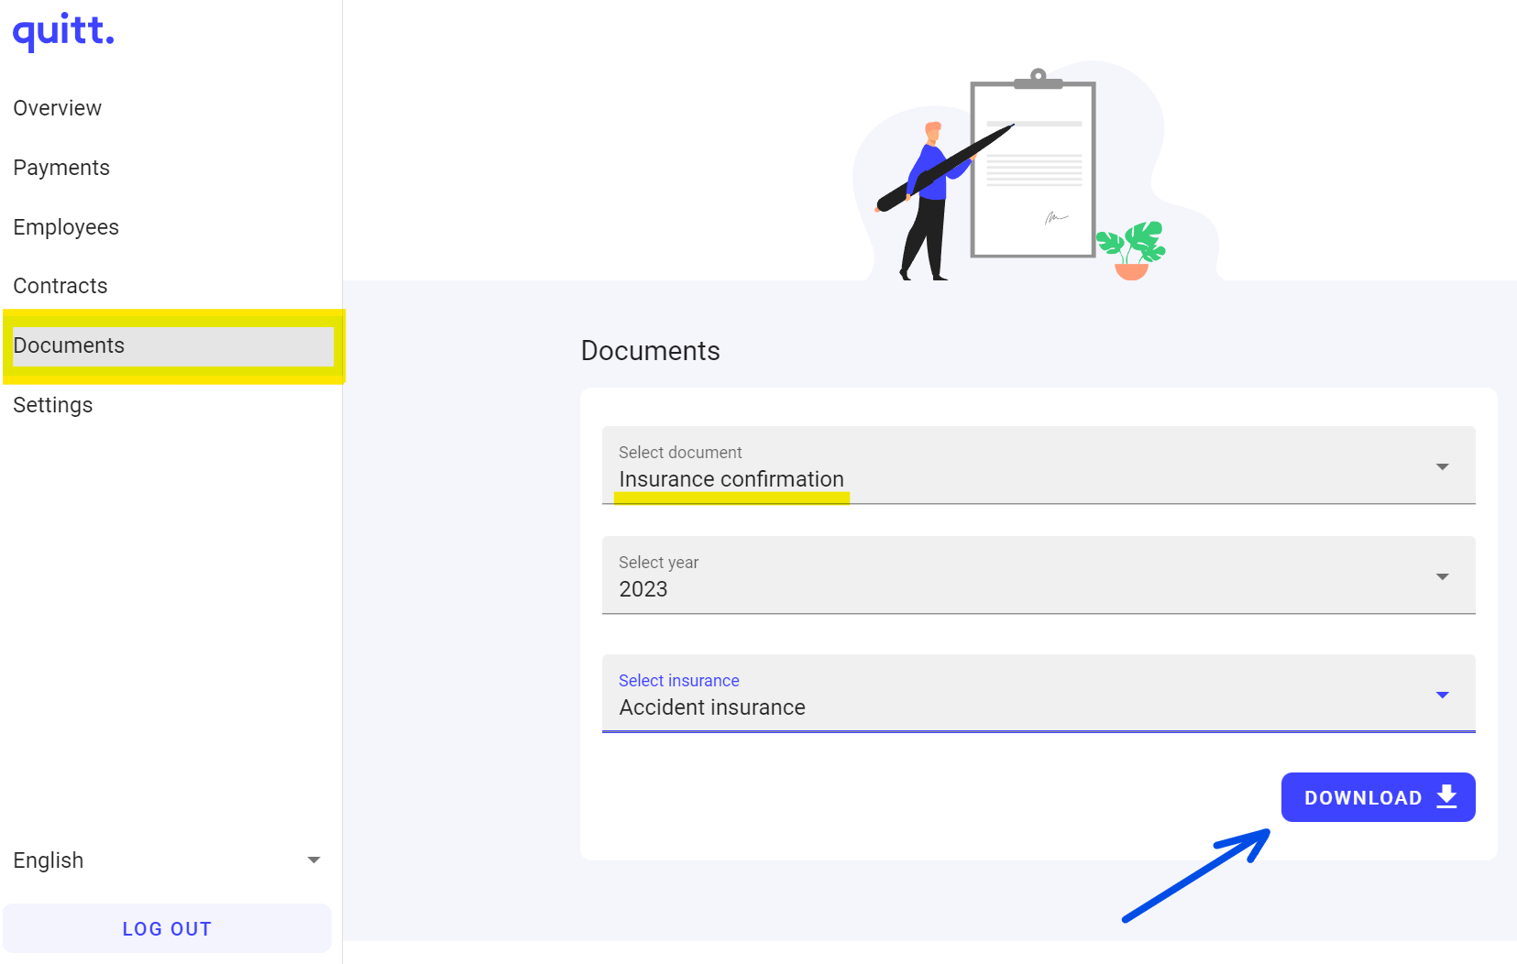Click the clipboard illustration
Screen dimensions: 1517x964
tap(1033, 170)
